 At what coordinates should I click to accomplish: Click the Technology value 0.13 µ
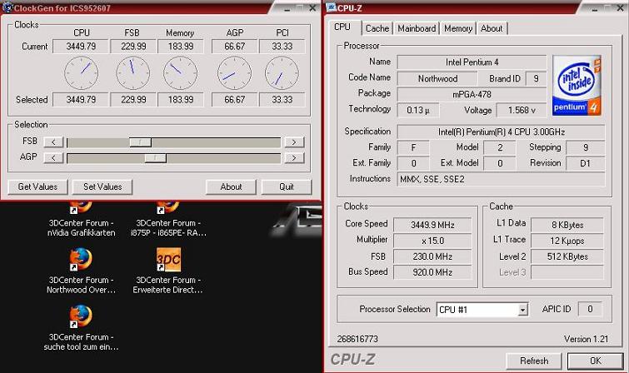coord(418,110)
